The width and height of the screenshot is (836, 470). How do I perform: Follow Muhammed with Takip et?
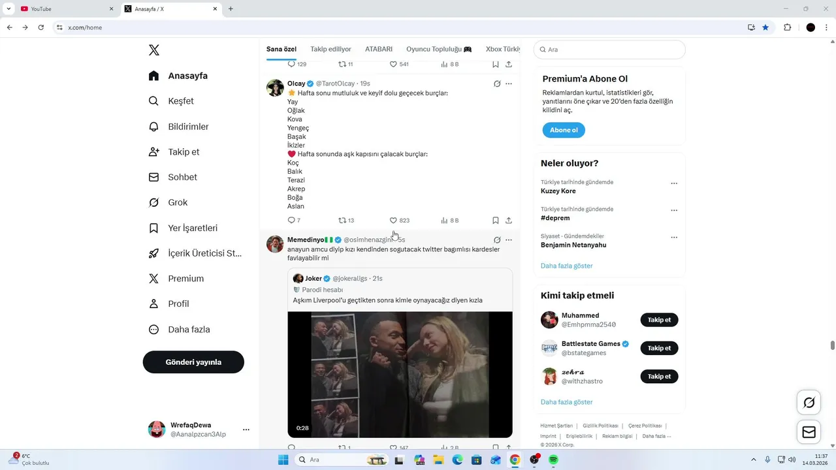(659, 320)
